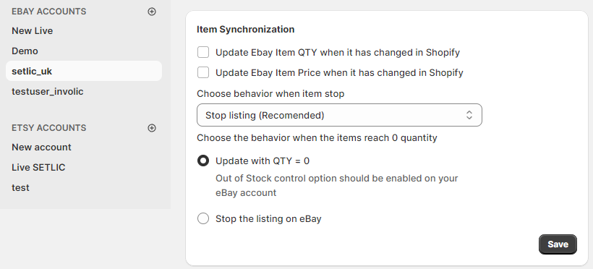593x269 pixels.
Task: Click the EBAY ACCOUNTS section header
Action: coord(48,12)
